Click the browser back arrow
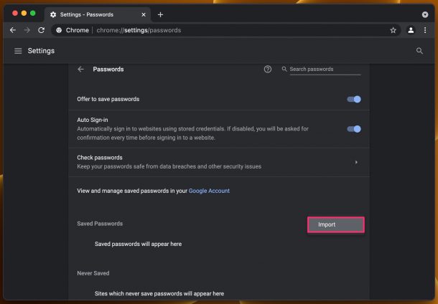 pos(13,30)
